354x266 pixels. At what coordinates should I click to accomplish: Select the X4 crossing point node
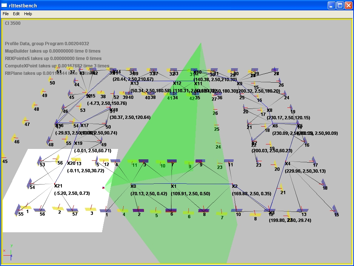pyautogui.click(x=287, y=164)
